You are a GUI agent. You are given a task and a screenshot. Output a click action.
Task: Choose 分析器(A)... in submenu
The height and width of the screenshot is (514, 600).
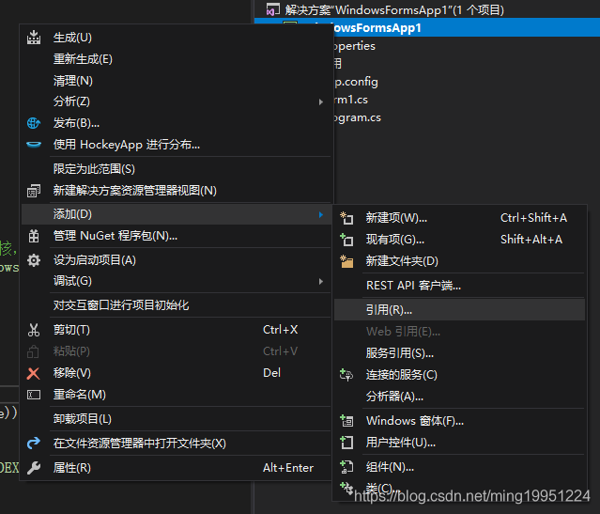click(x=459, y=396)
